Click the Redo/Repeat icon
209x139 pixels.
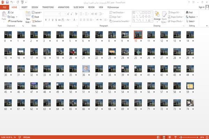tap(18, 2)
